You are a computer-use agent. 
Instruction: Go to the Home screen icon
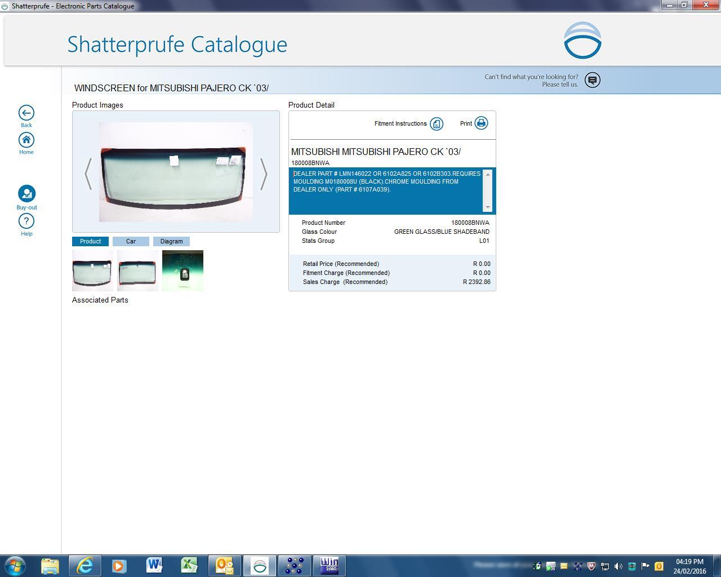(26, 140)
